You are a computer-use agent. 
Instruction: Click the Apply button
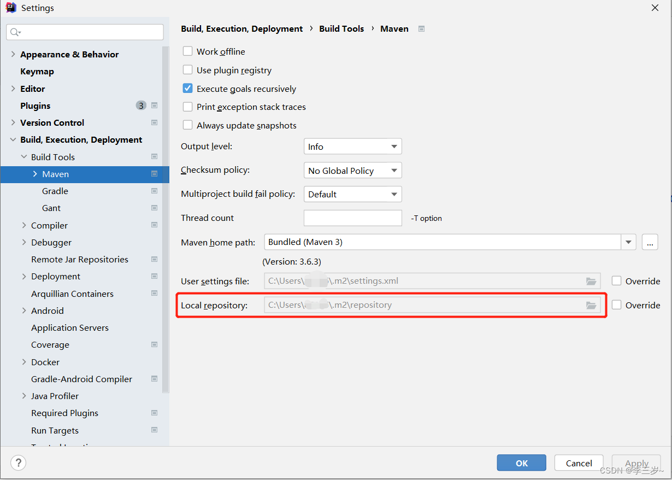[x=636, y=463]
